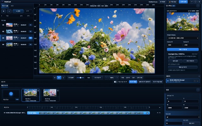Move layer up using the up arrow icon
202x126 pixels.
click(x=195, y=81)
